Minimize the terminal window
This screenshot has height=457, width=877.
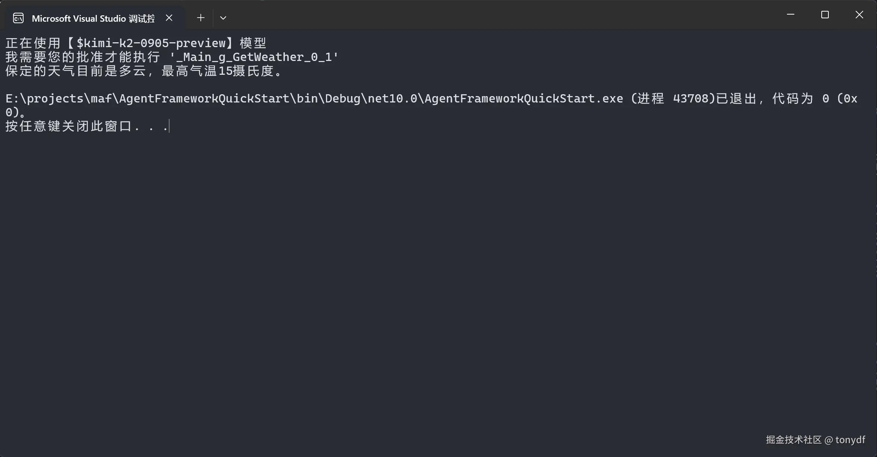(790, 15)
